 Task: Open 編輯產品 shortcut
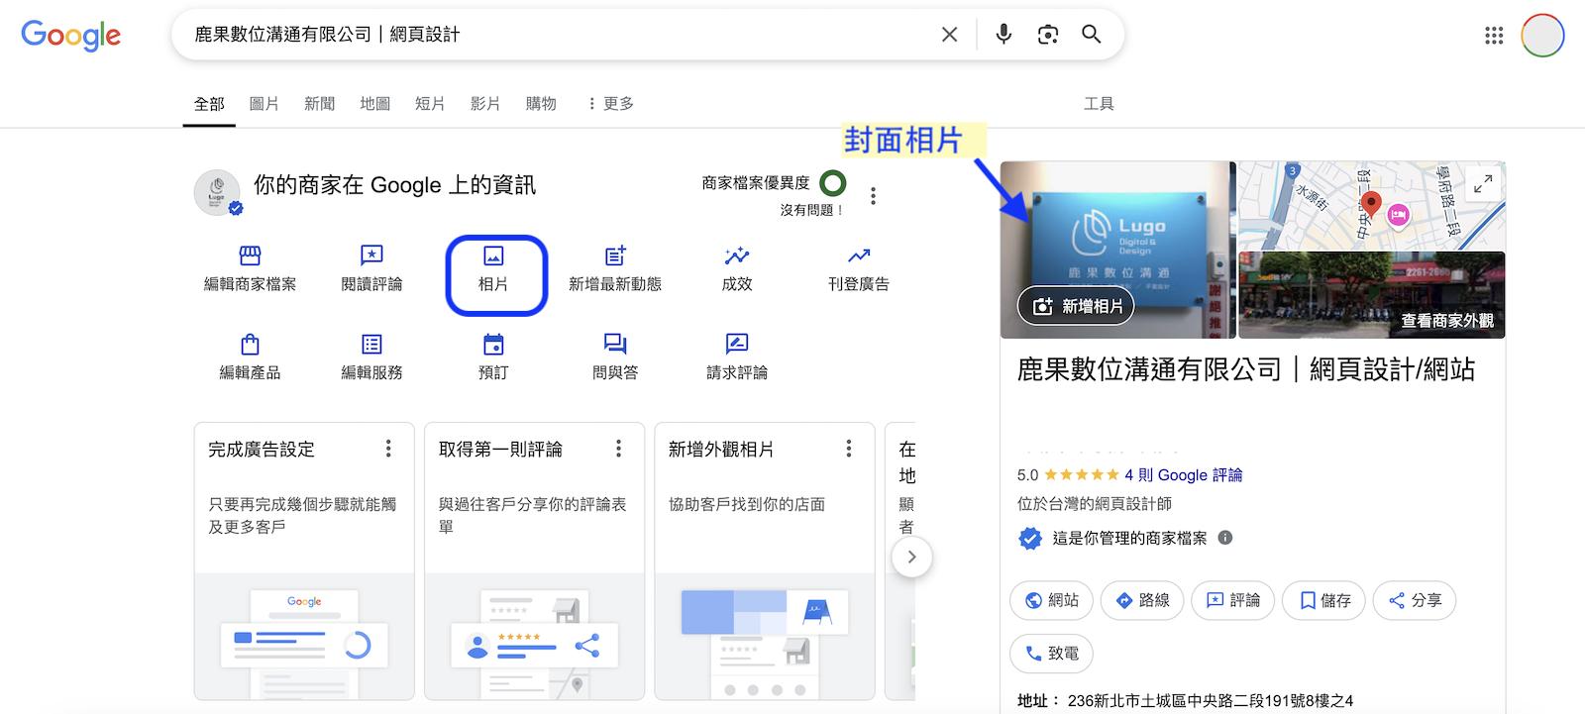pyautogui.click(x=250, y=357)
